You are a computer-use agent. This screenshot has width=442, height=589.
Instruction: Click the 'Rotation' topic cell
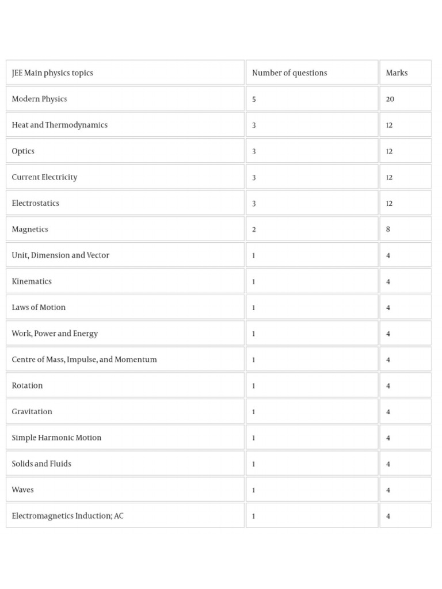tap(125, 385)
